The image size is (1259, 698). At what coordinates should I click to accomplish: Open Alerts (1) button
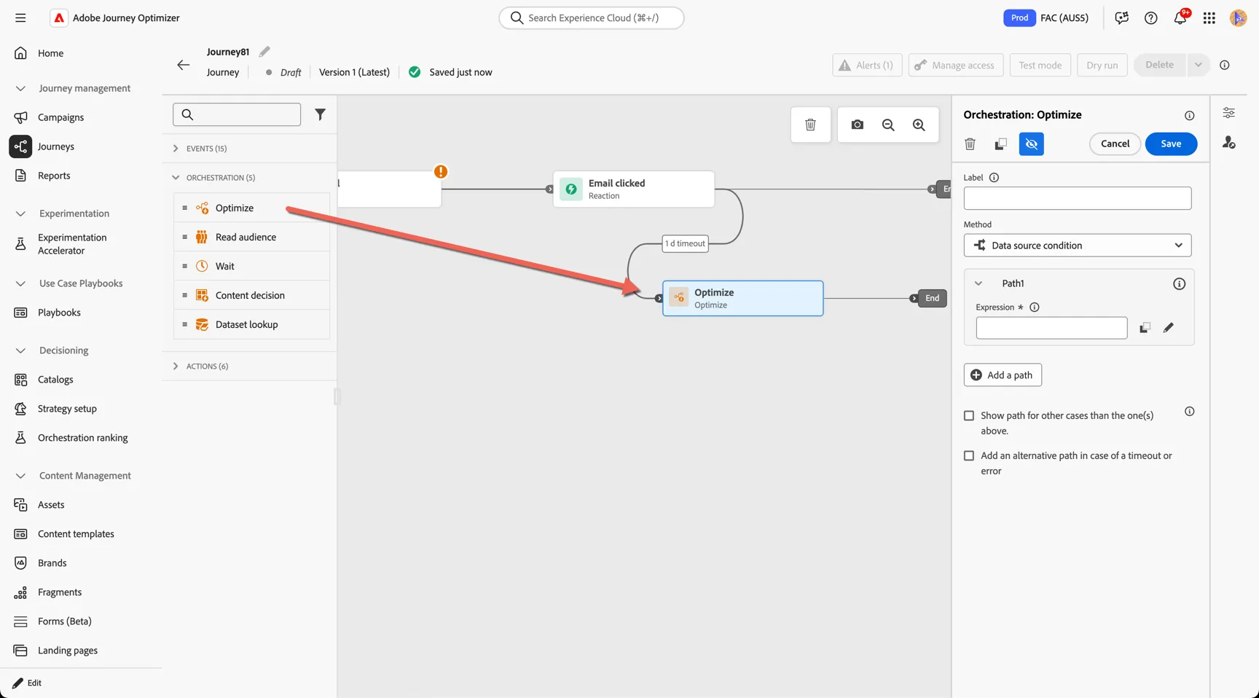pyautogui.click(x=867, y=65)
